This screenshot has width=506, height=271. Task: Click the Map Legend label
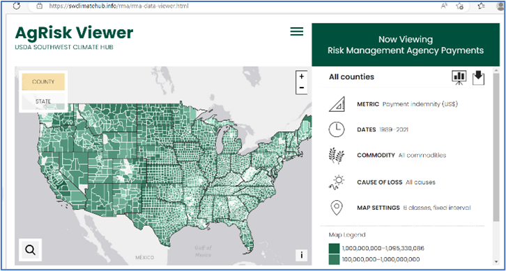(347, 235)
